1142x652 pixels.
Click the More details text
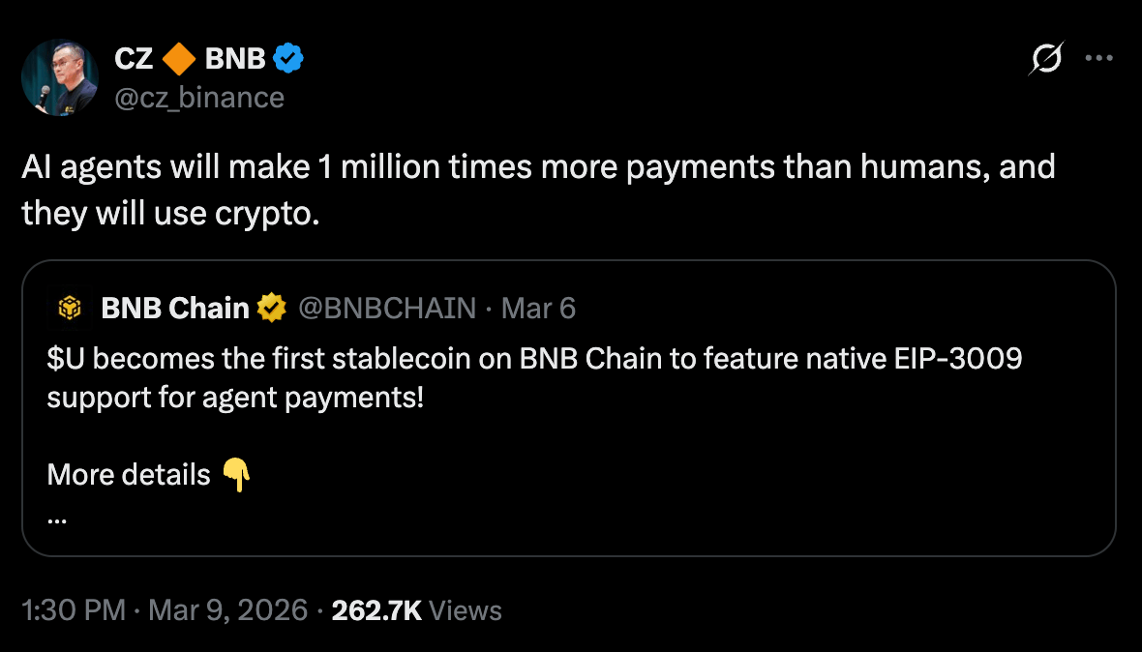coord(128,474)
